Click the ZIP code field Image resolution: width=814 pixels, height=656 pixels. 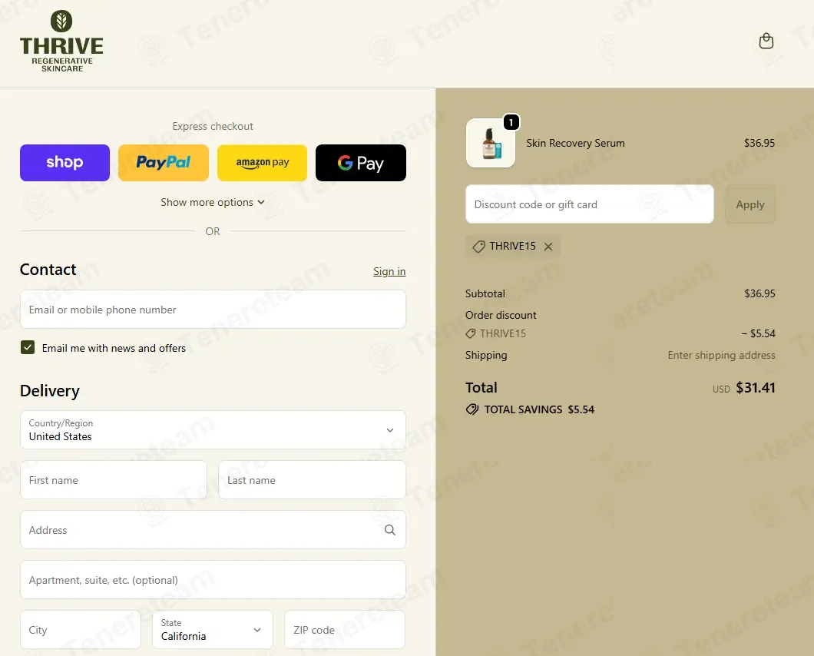point(345,630)
